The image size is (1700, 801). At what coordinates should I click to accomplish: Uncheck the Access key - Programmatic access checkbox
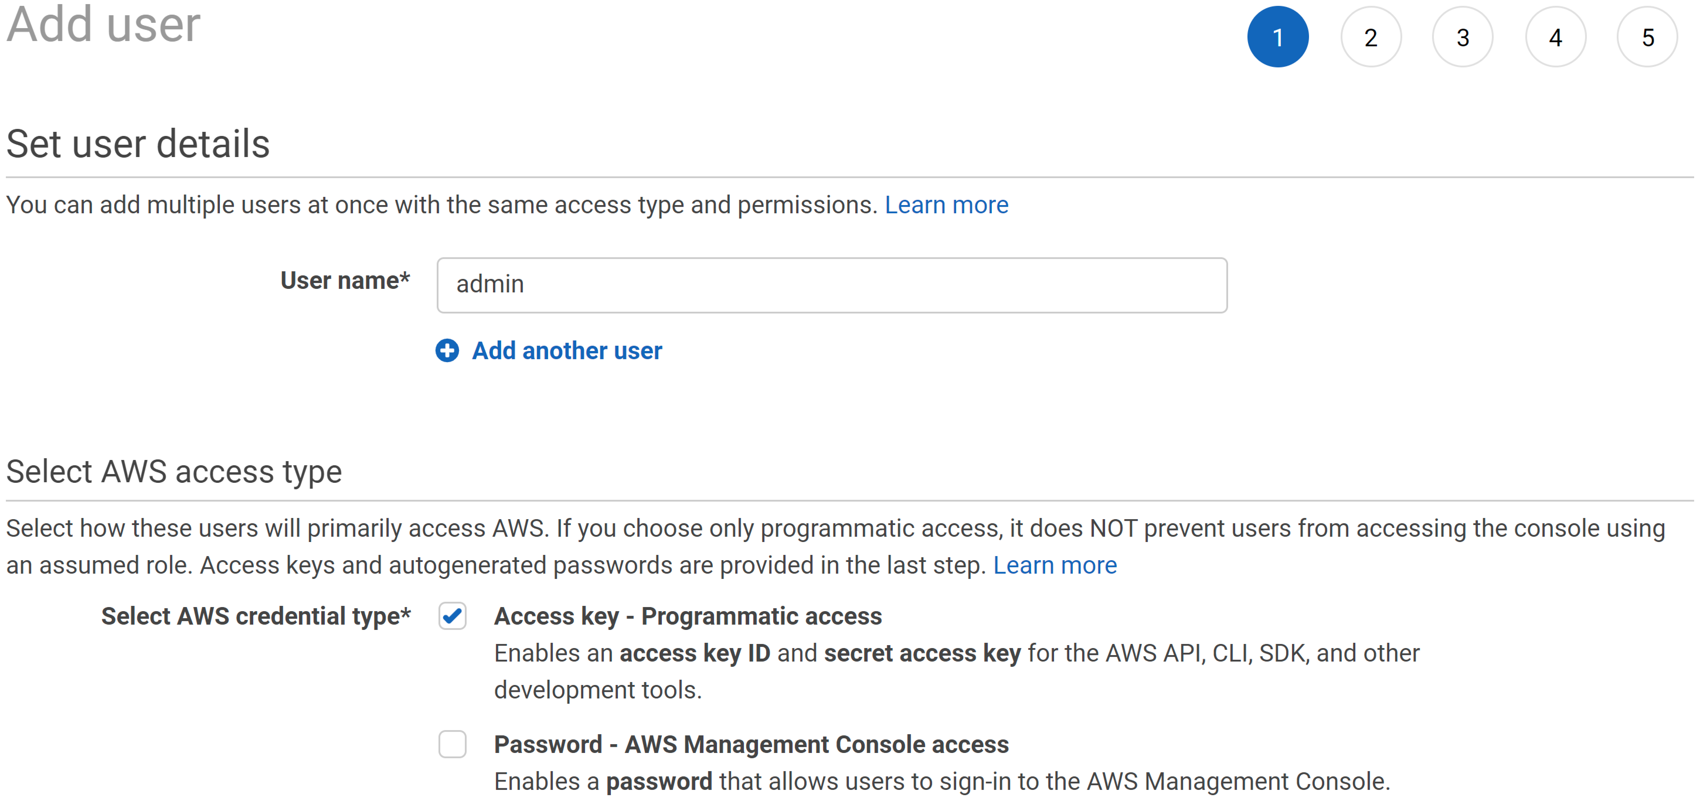click(x=453, y=616)
